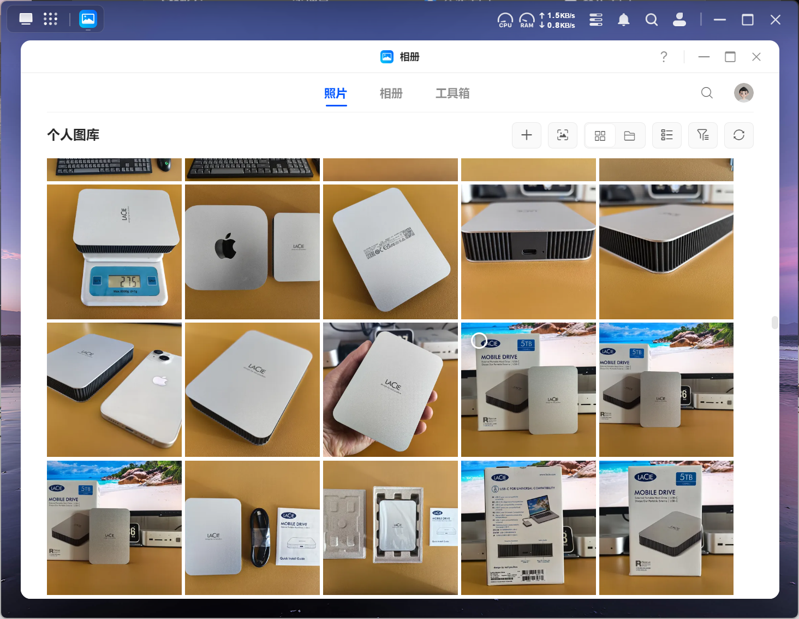Check the RAM usage gauge
This screenshot has height=619, width=799.
pos(527,20)
